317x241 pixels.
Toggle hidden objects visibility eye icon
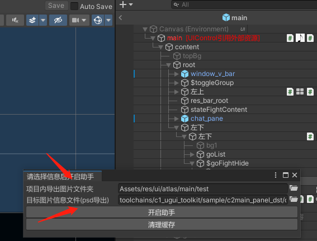click(58, 20)
